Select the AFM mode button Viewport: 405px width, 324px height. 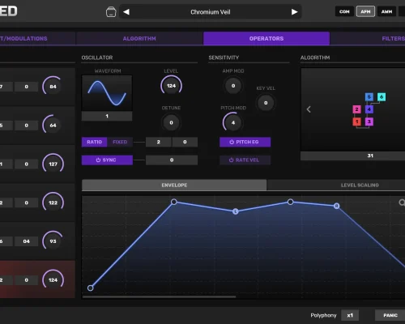tap(365, 11)
